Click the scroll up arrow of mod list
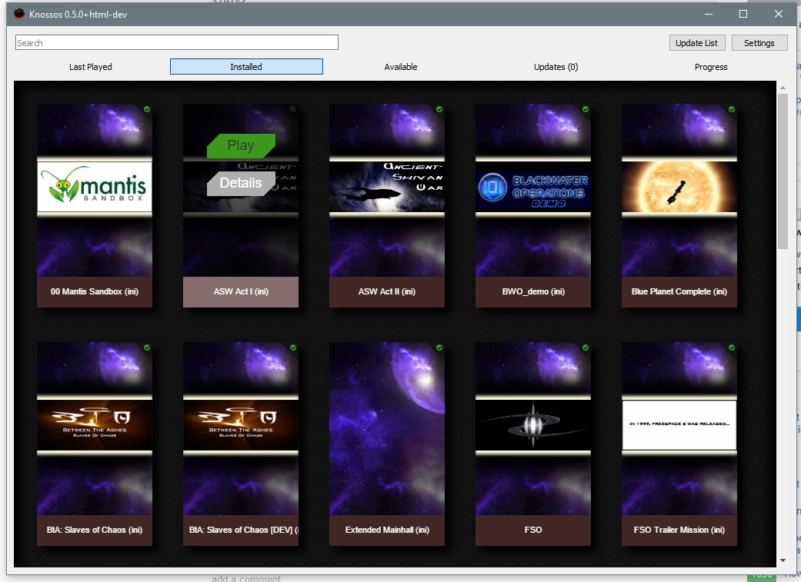801x582 pixels. (x=783, y=88)
